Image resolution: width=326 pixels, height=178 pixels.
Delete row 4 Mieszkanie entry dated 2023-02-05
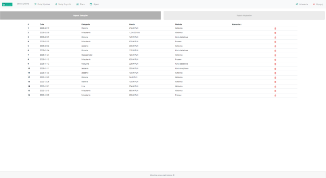point(275,42)
